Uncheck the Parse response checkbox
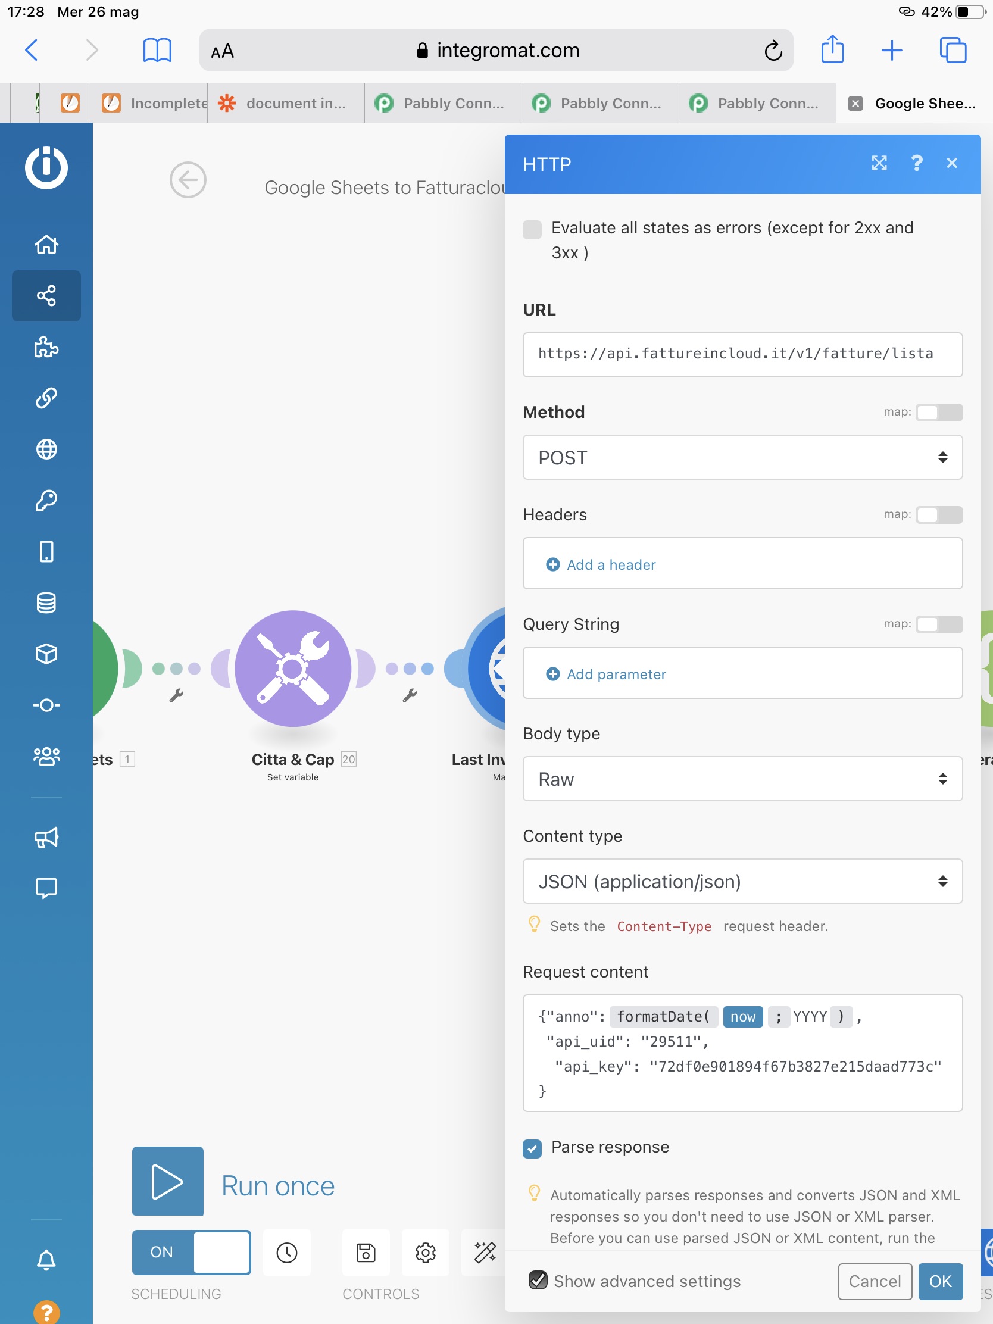Viewport: 993px width, 1324px height. click(532, 1148)
